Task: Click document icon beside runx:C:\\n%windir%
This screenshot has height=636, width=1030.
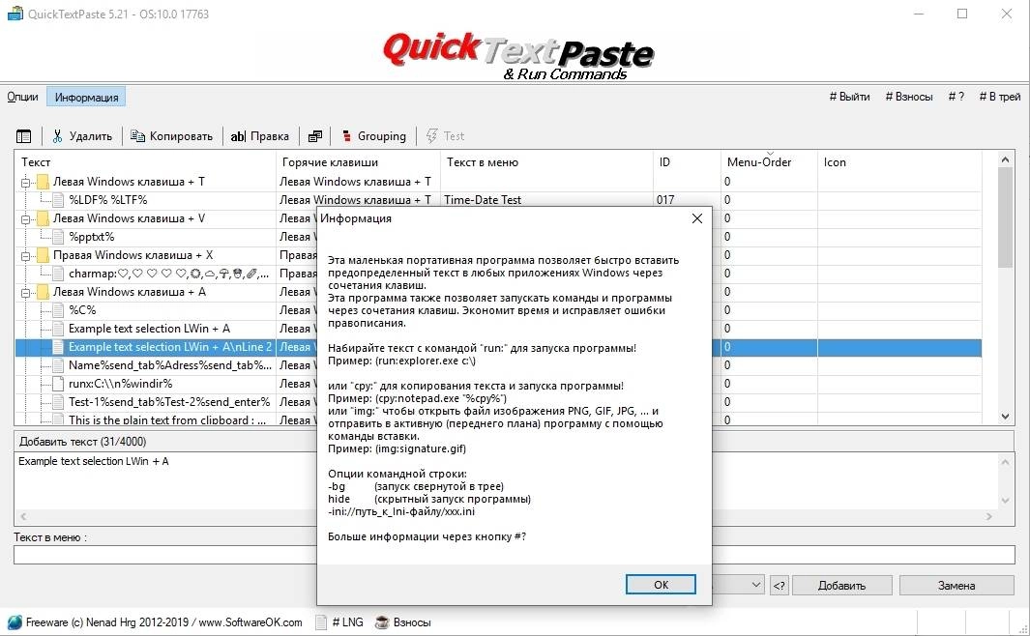Action: tap(58, 384)
